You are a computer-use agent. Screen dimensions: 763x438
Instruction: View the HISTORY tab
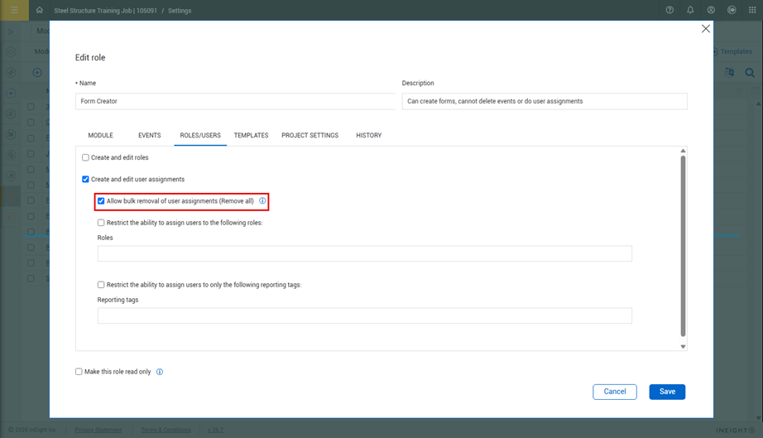point(369,135)
